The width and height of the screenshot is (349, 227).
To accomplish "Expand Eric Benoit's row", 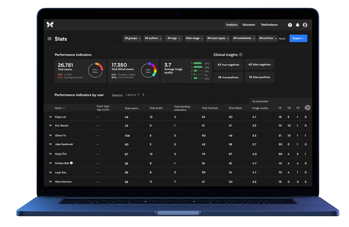I will 51,126.
